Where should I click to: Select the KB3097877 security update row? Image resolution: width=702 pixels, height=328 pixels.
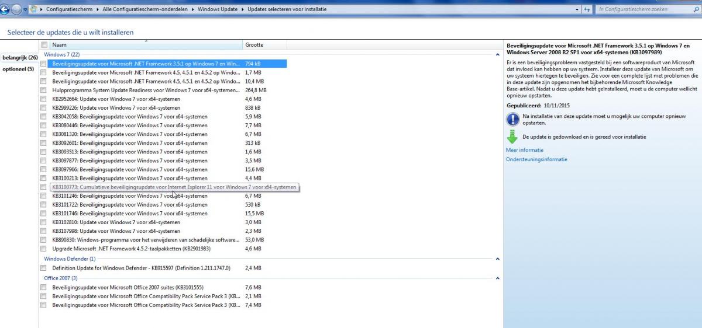click(x=164, y=160)
